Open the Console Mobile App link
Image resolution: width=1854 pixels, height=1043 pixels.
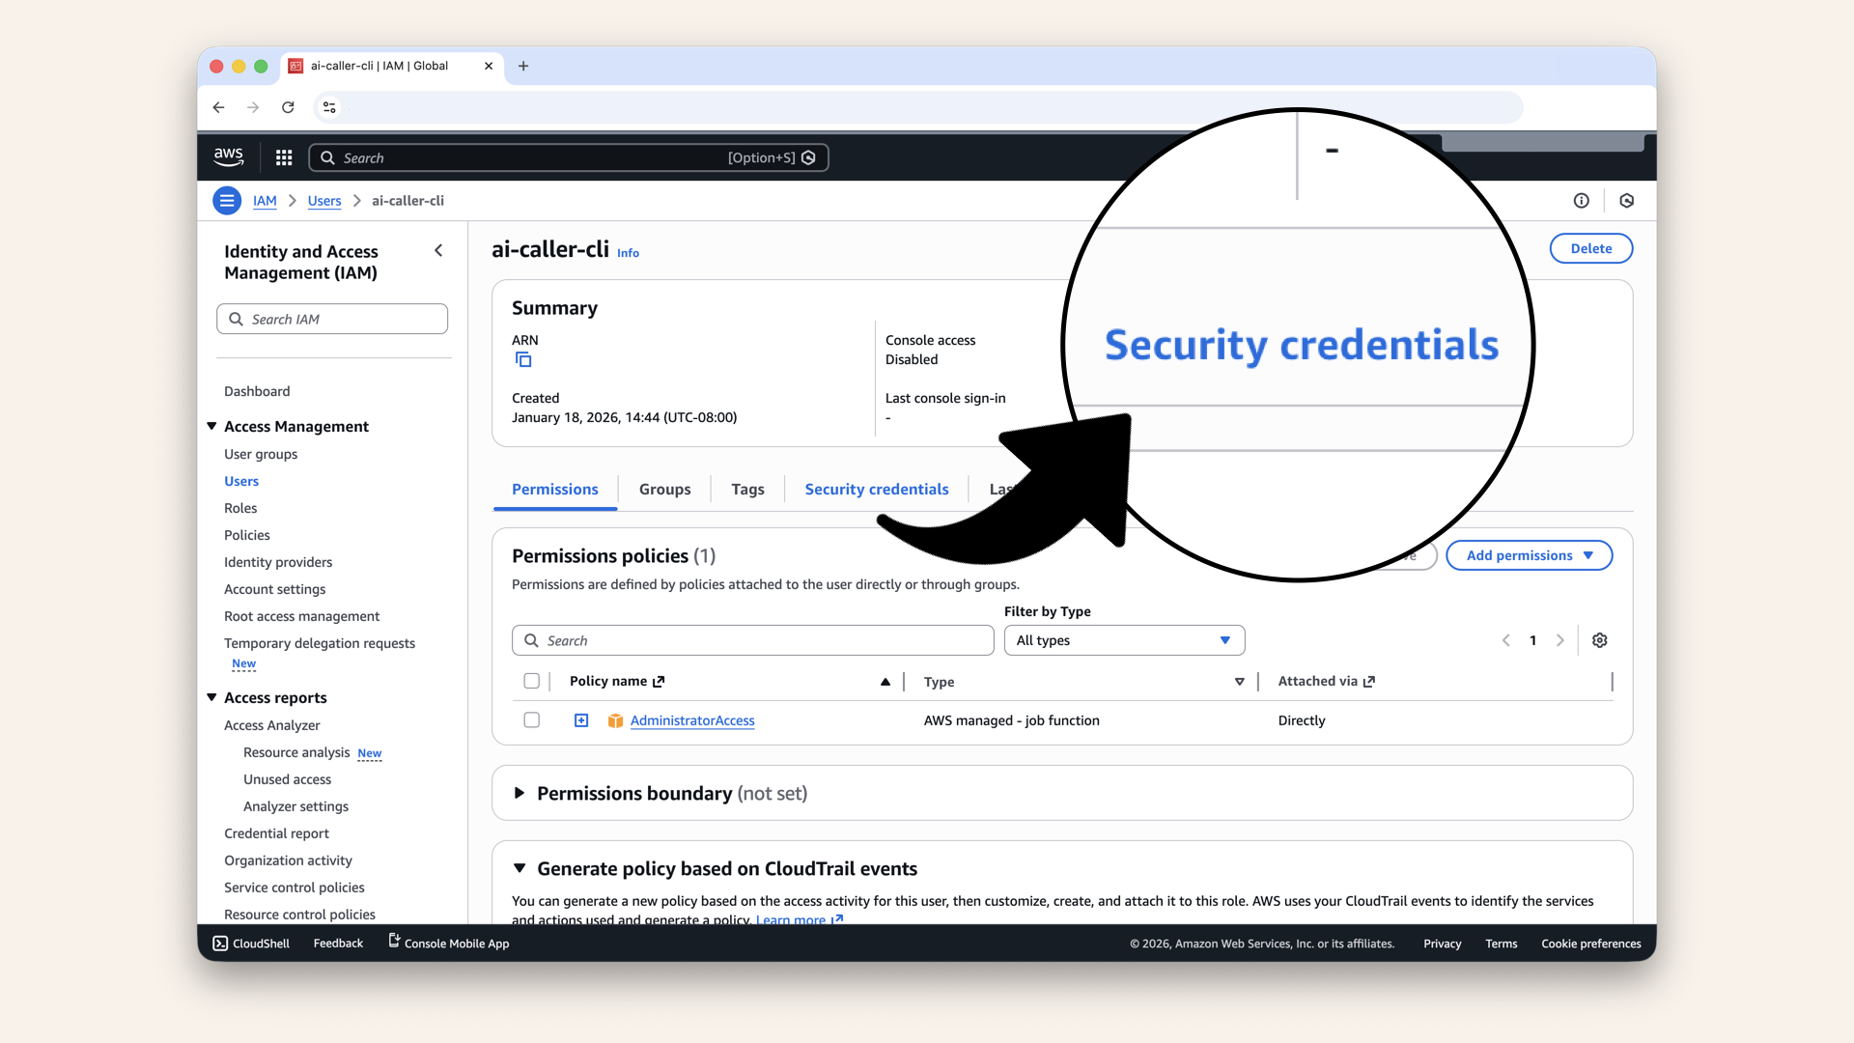tap(456, 944)
